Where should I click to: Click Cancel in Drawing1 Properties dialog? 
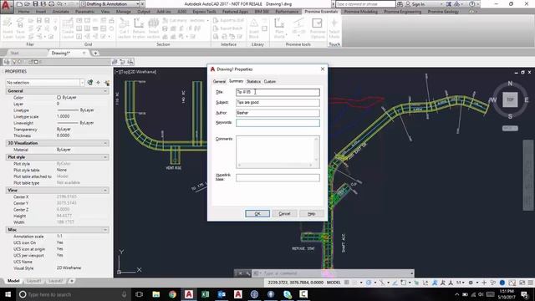click(x=284, y=214)
